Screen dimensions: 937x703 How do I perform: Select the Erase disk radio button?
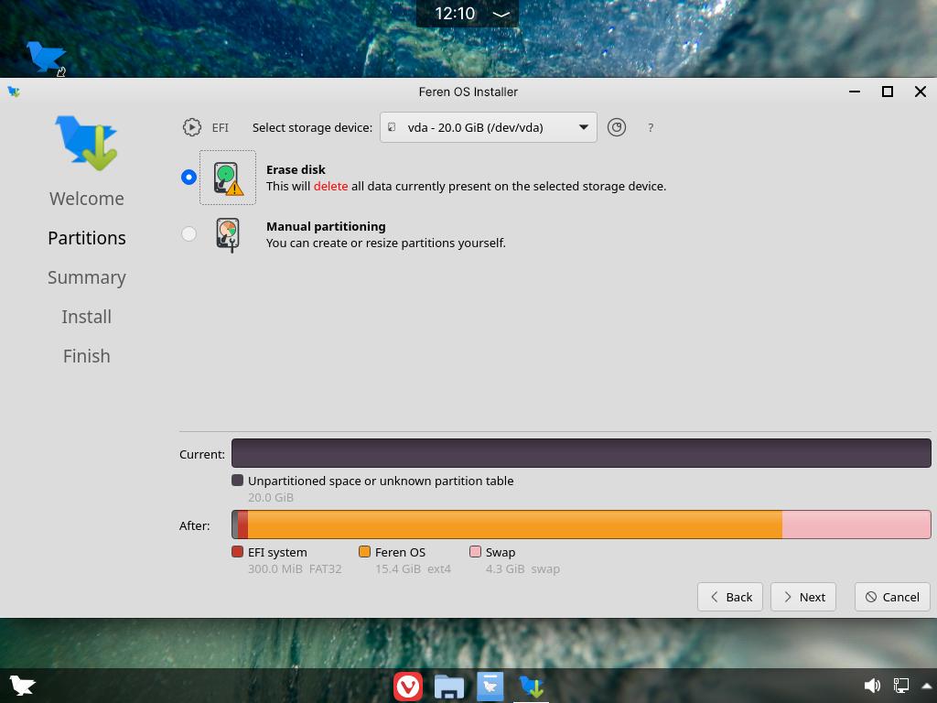tap(188, 177)
